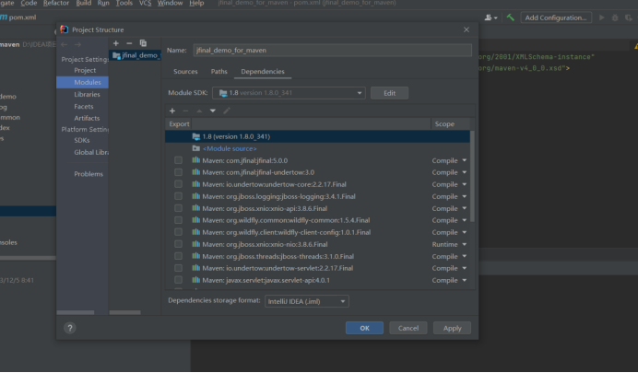Open the VCS menu
638x373 pixels.
(146, 4)
